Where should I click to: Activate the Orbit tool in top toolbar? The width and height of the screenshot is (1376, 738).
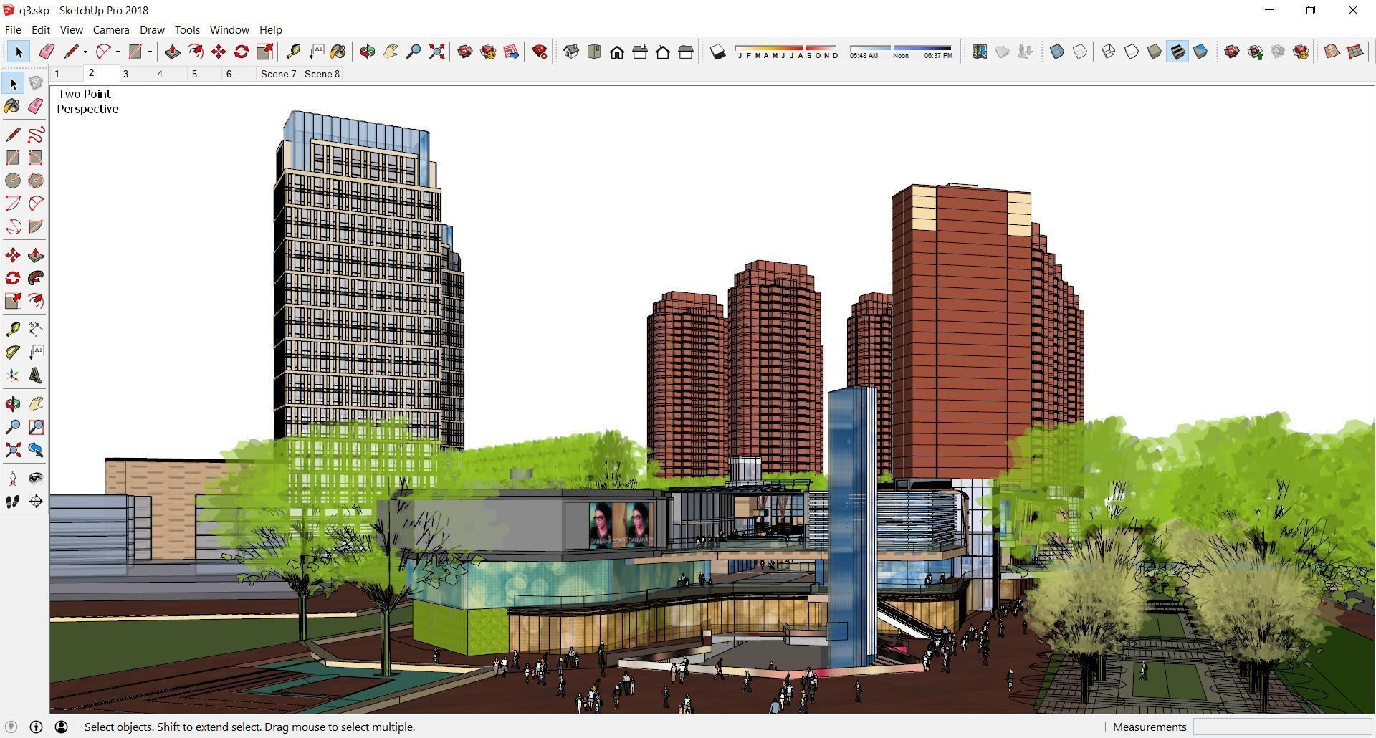pyautogui.click(x=368, y=52)
